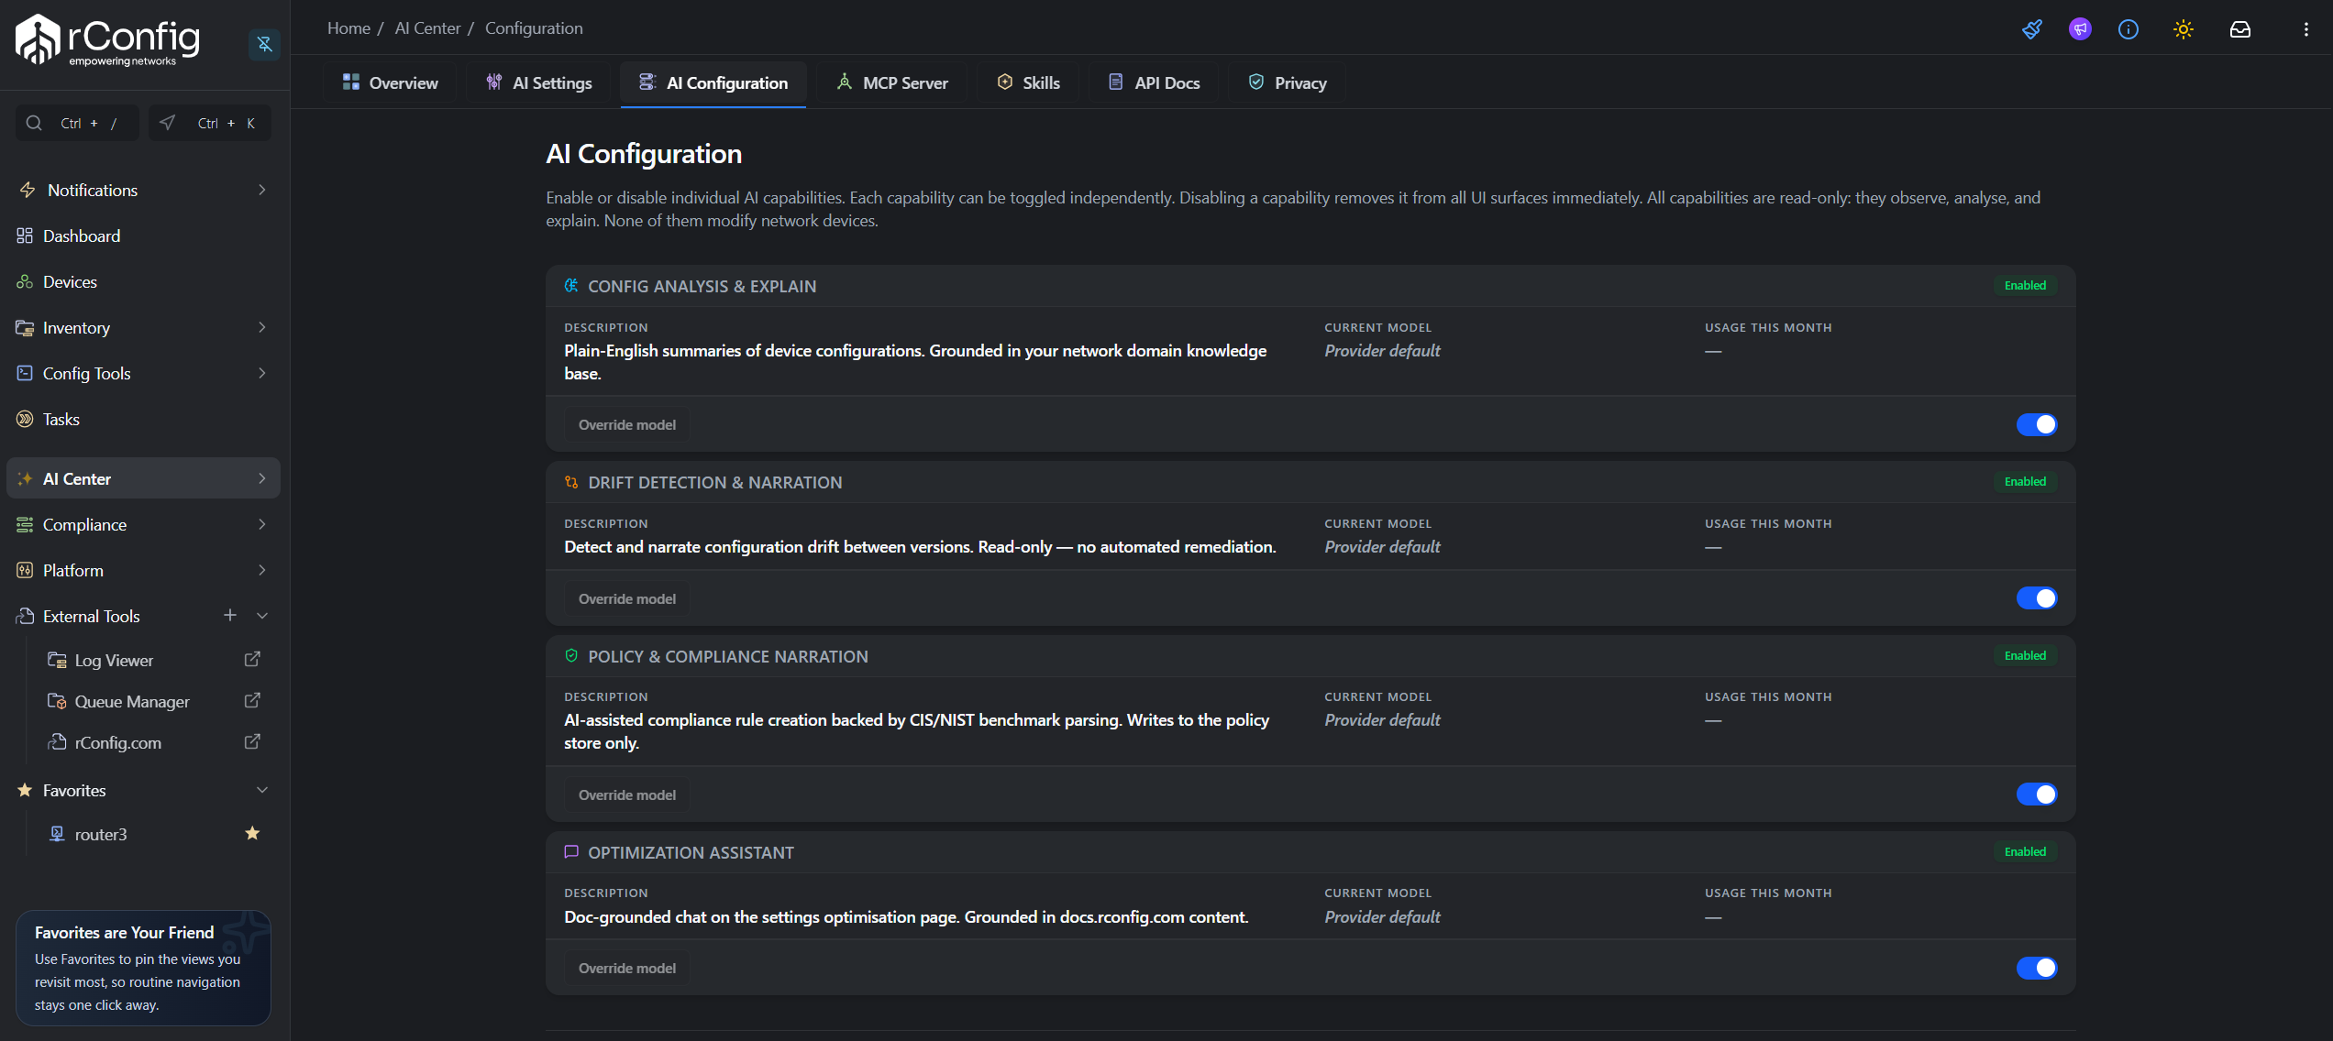
Task: Toggle light theme with the sun icon
Action: (2184, 29)
